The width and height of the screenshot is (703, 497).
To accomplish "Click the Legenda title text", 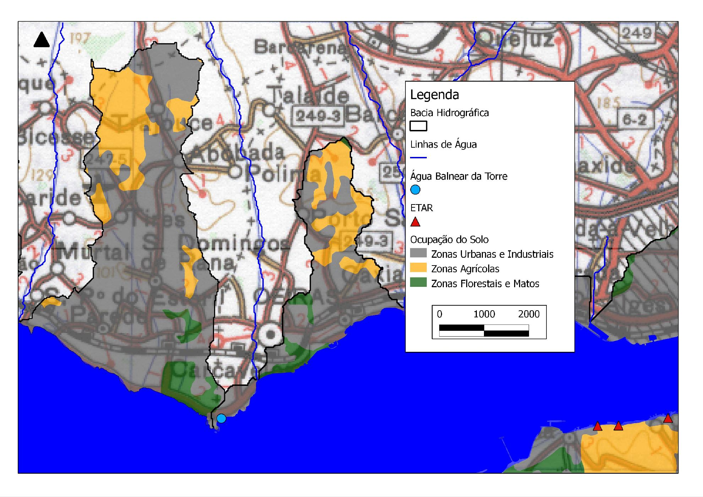I will coord(435,95).
